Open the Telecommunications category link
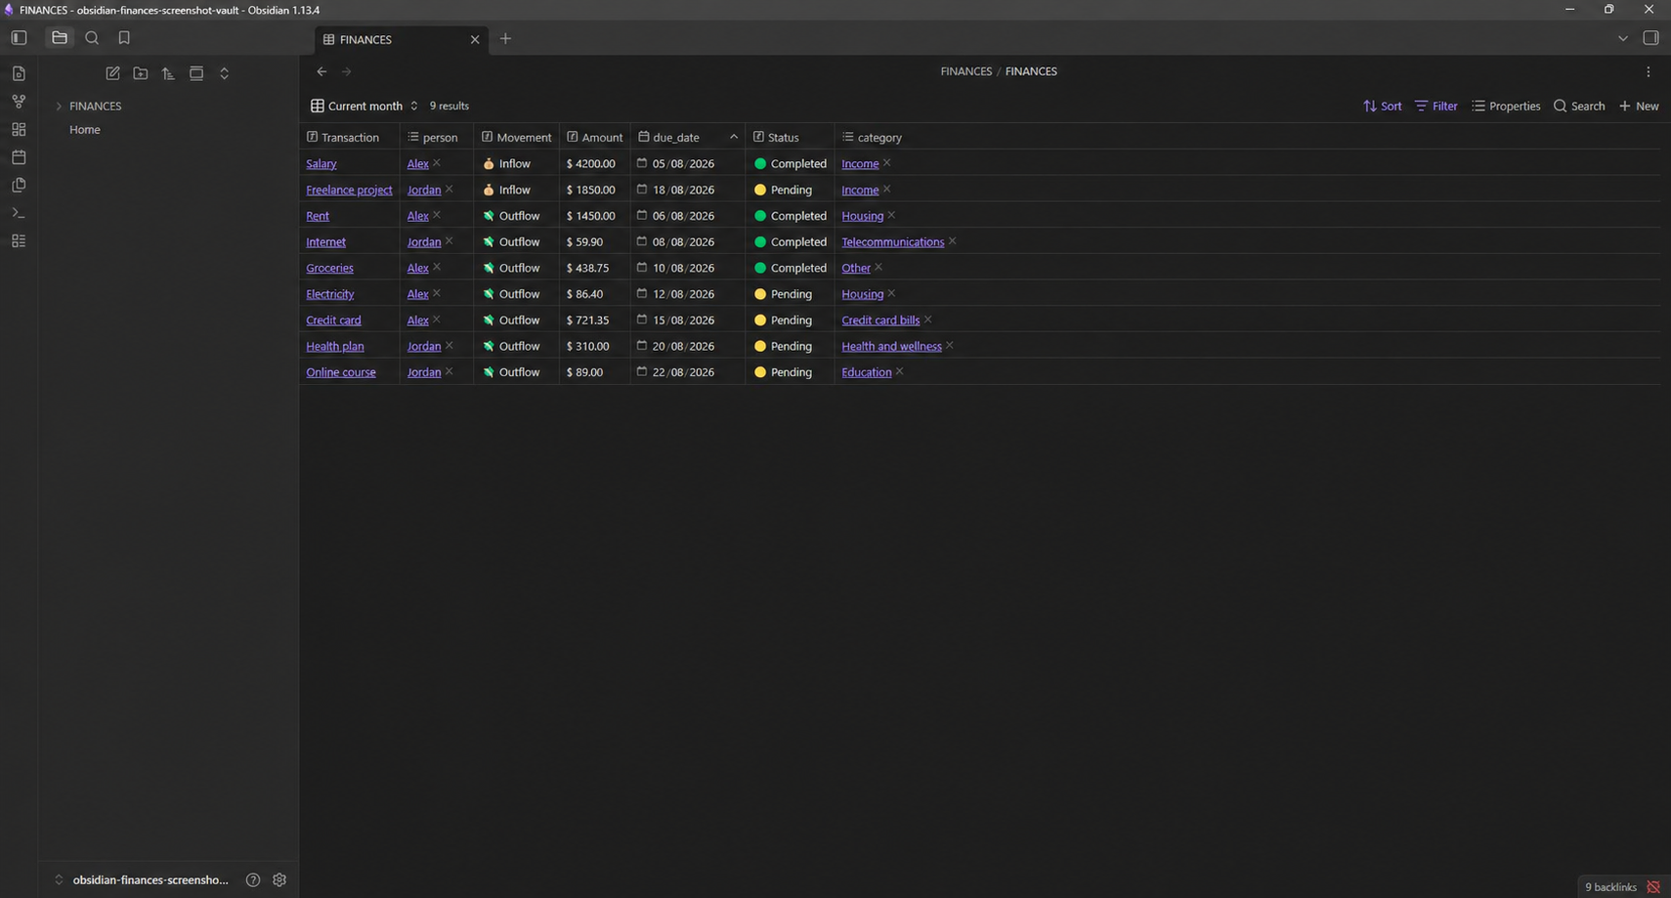This screenshot has height=898, width=1671. tap(892, 242)
